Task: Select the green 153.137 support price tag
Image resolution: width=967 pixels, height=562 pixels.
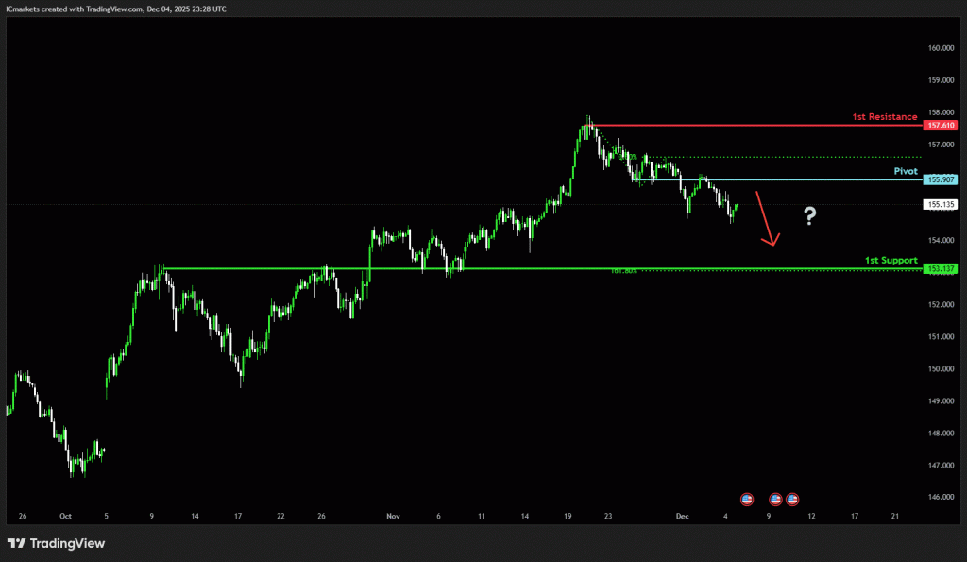Action: coord(941,269)
